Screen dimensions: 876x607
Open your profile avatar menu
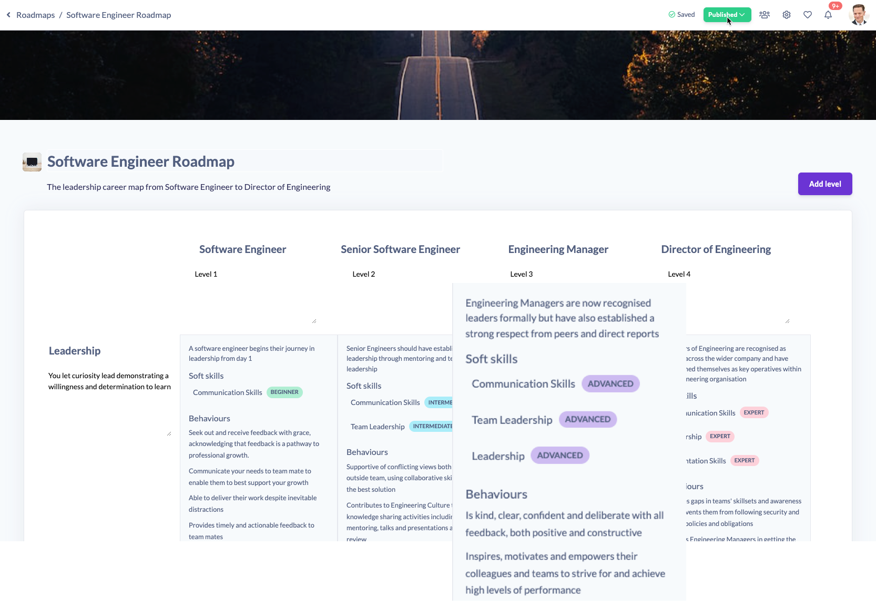858,15
